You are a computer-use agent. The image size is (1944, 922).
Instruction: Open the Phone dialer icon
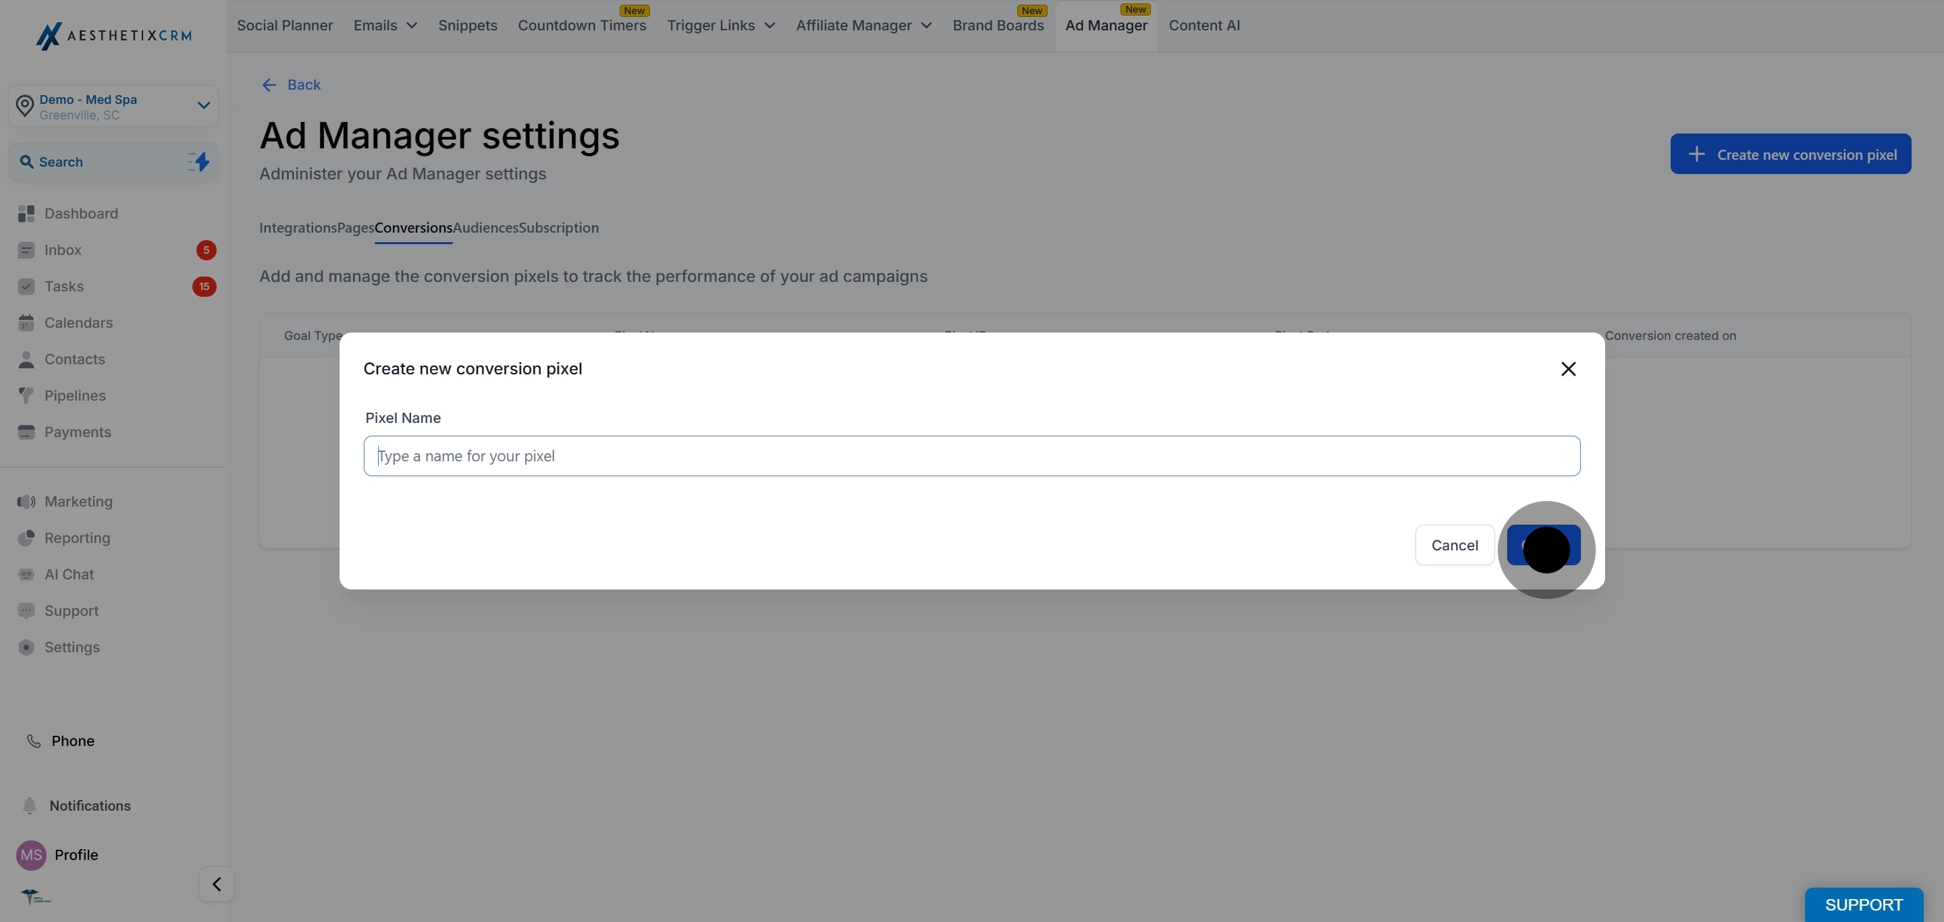34,741
